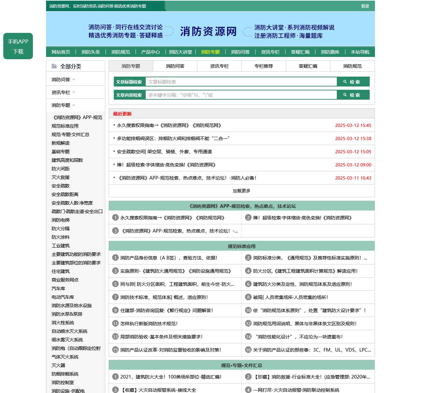Click 加载更多 to load more articles
This screenshot has height=393, width=421.
click(242, 191)
